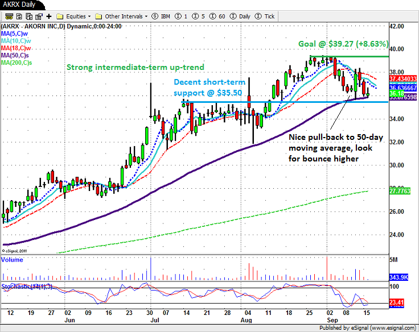Click the 37.434033 red price marker
This screenshot has width=419, height=332.
(x=403, y=78)
